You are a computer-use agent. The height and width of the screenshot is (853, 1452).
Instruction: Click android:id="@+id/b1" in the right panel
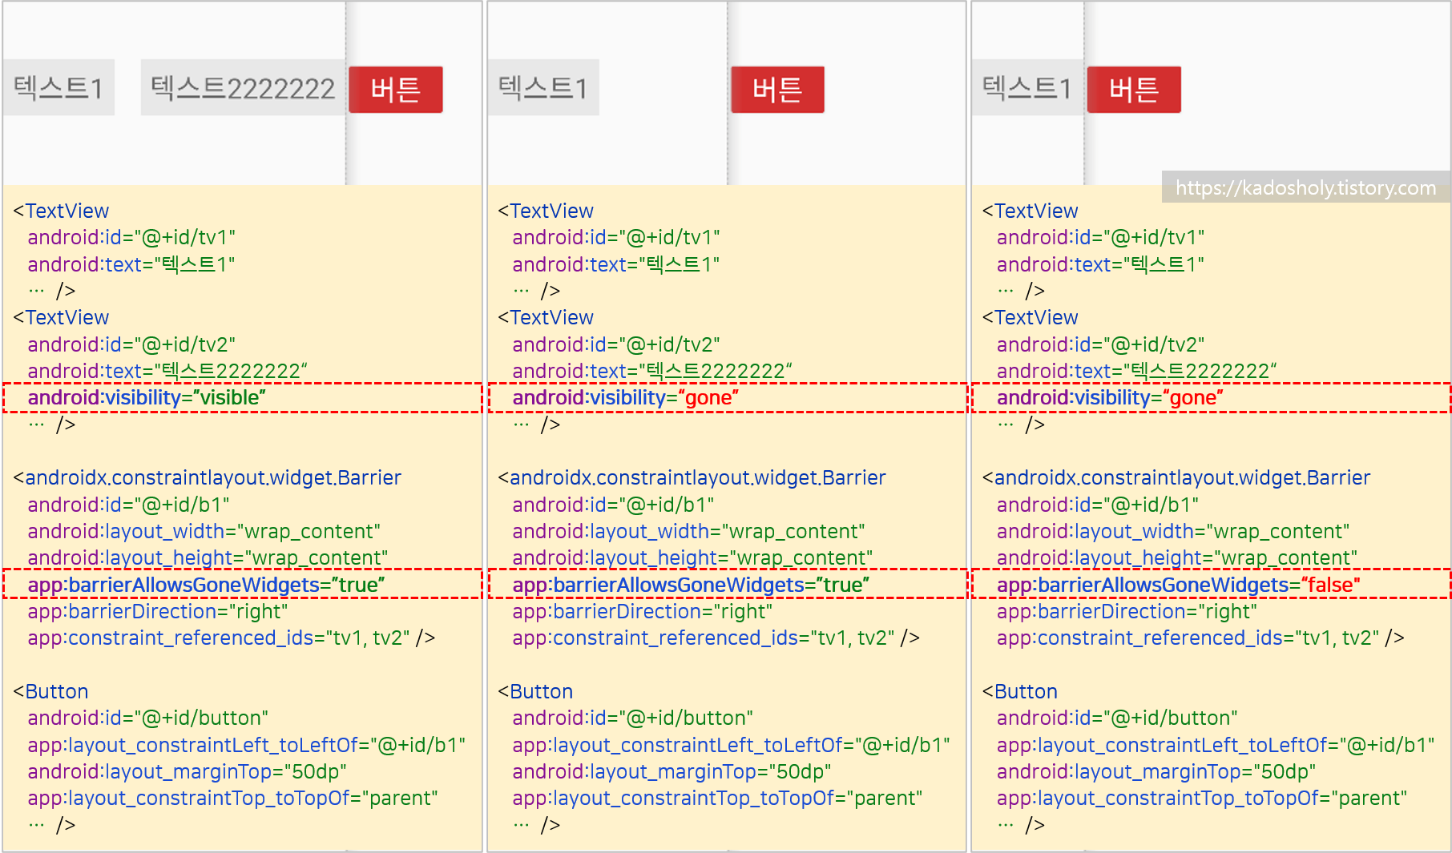[1098, 505]
